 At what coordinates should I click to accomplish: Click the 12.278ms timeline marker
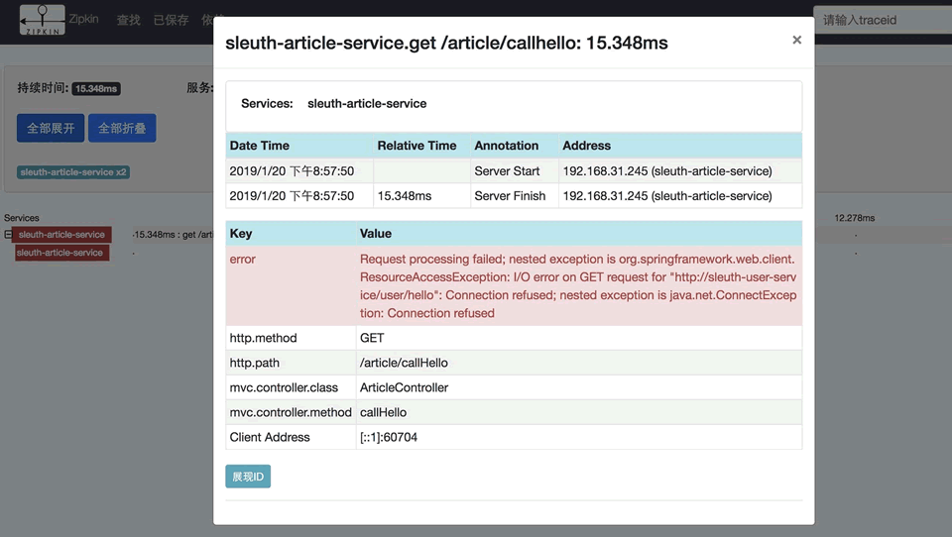point(854,218)
